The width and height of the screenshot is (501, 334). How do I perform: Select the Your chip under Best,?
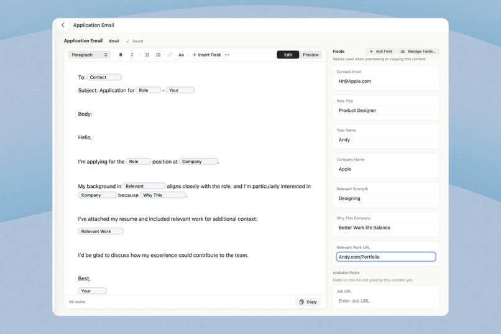click(93, 291)
